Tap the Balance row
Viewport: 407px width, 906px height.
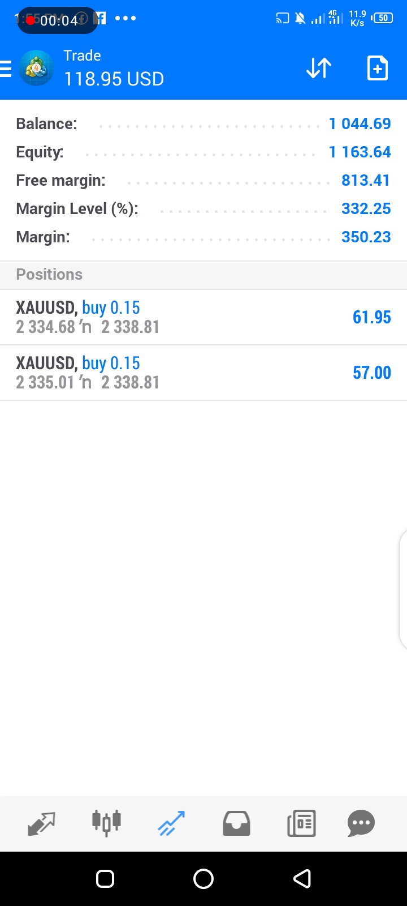(203, 124)
